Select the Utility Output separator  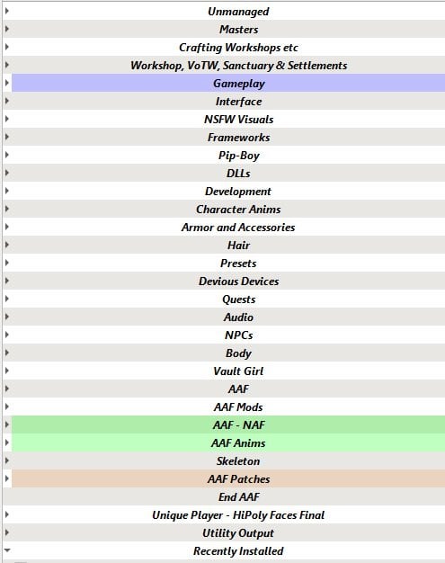(228, 532)
